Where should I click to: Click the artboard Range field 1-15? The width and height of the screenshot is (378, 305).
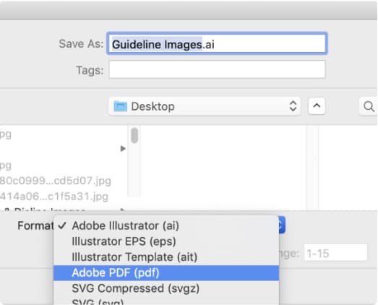335,252
